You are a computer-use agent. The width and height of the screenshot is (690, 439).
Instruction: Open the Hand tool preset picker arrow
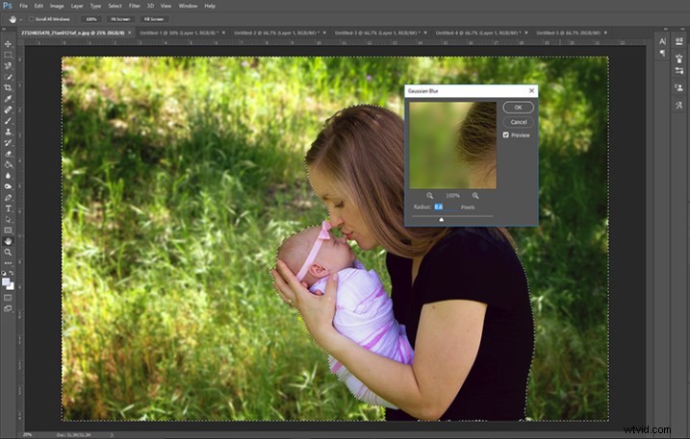pyautogui.click(x=20, y=19)
